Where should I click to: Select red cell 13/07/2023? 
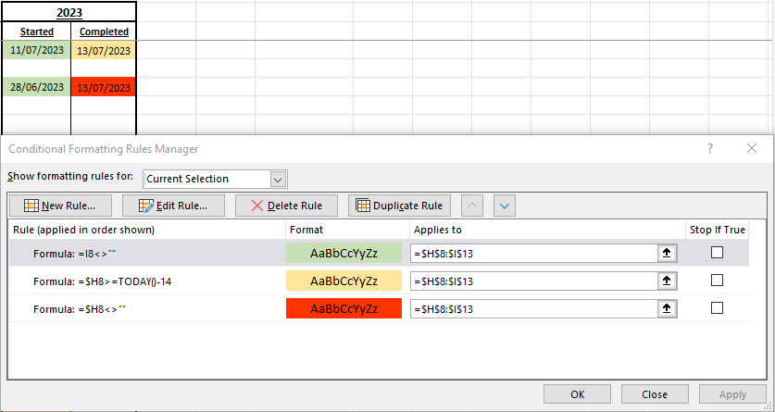click(x=104, y=87)
